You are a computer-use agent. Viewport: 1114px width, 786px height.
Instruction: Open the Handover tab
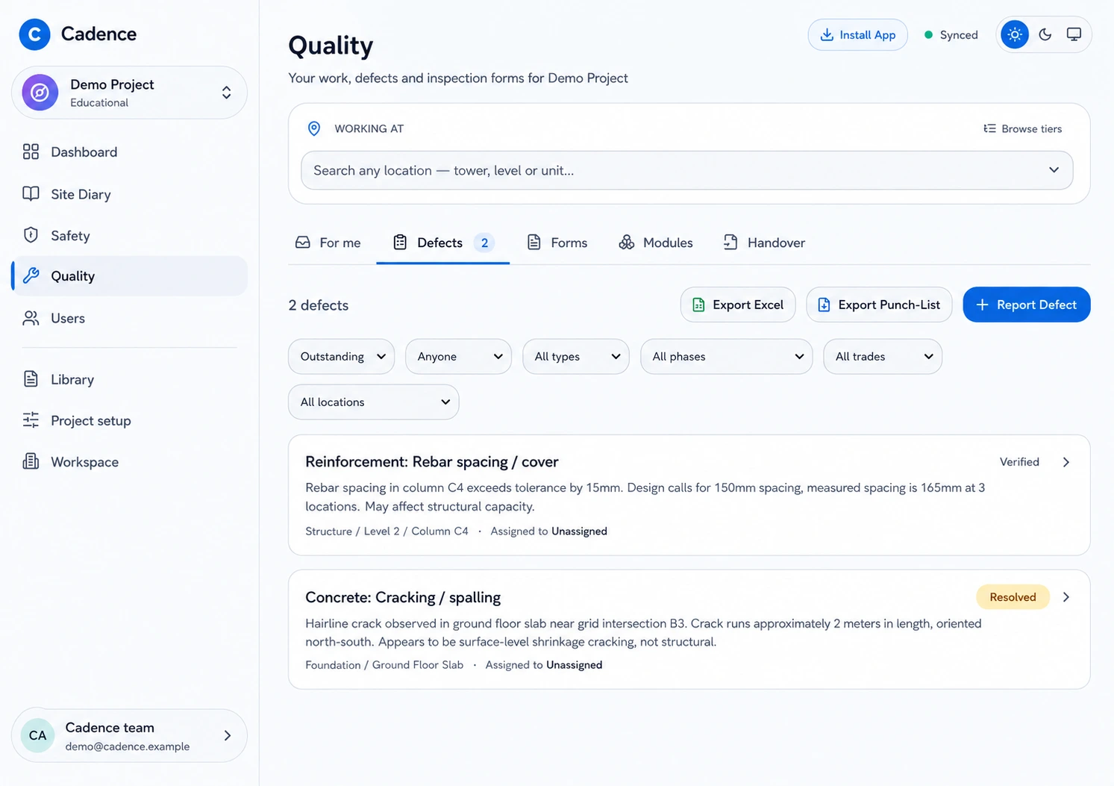[x=764, y=243]
